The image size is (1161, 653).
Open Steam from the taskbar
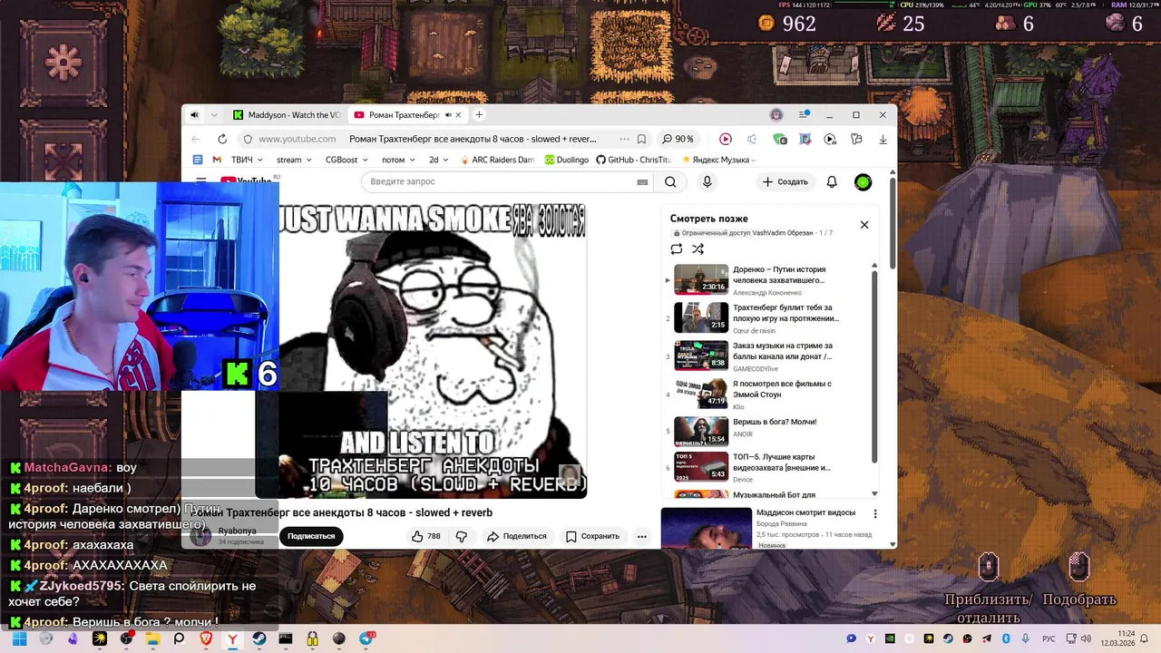(x=259, y=638)
